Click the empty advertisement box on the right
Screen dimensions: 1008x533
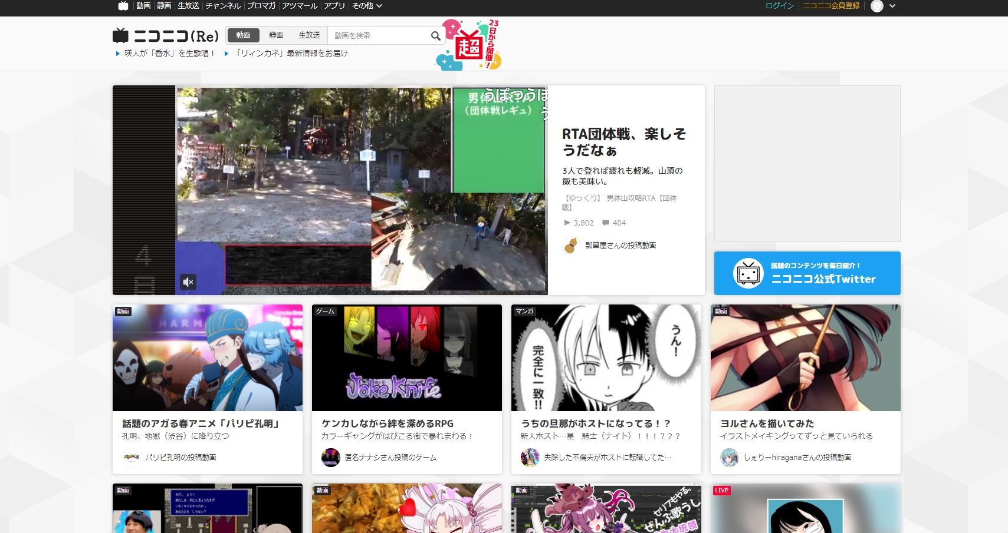coord(807,164)
